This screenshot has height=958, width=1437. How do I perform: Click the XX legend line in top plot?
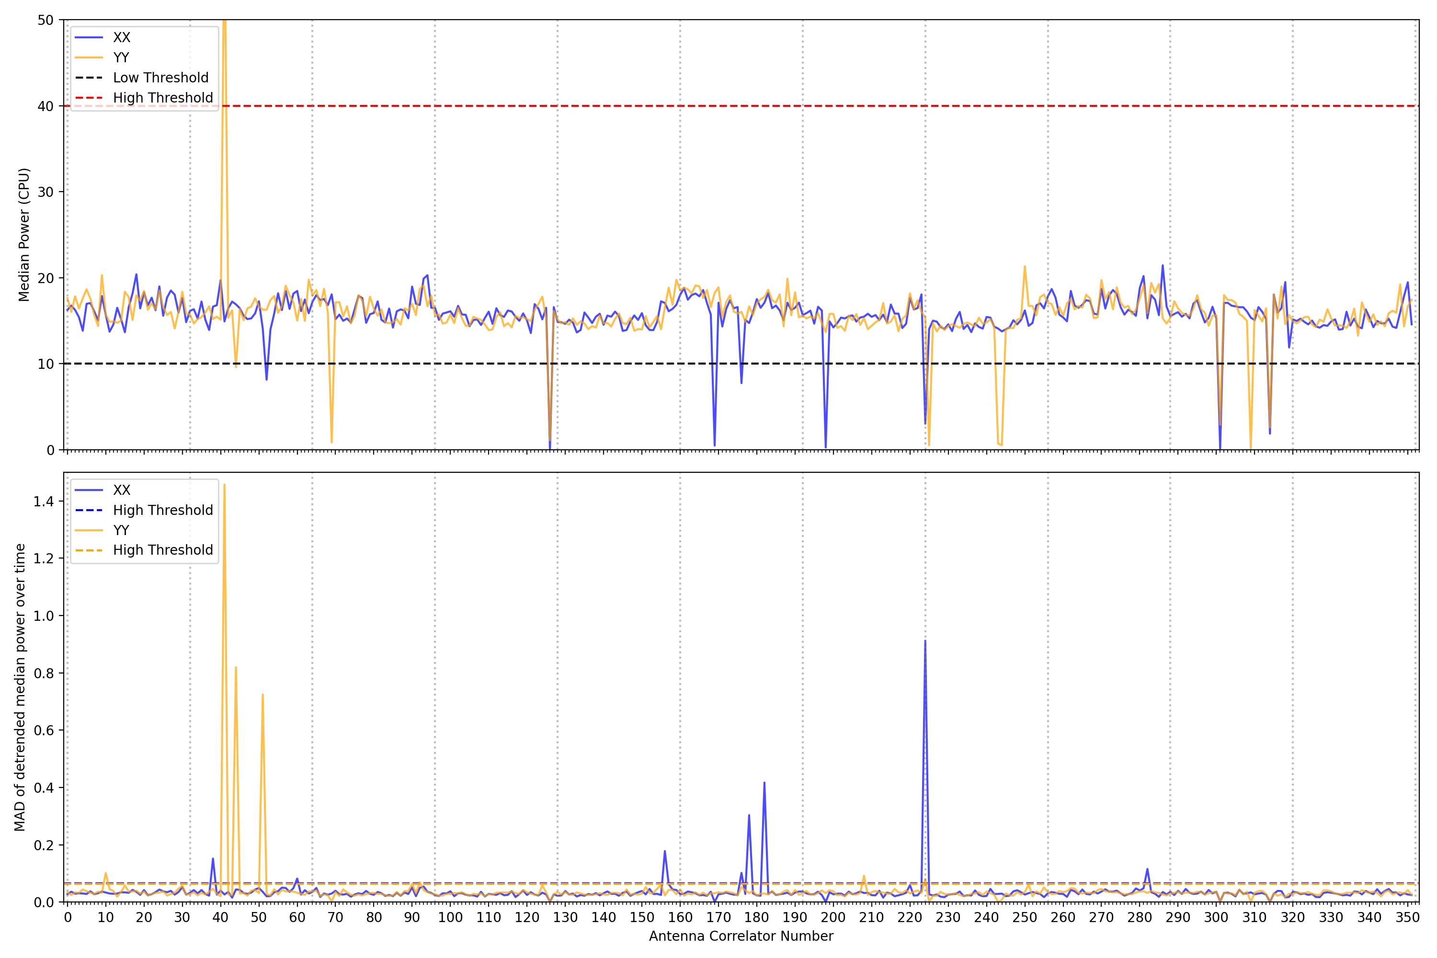(89, 37)
